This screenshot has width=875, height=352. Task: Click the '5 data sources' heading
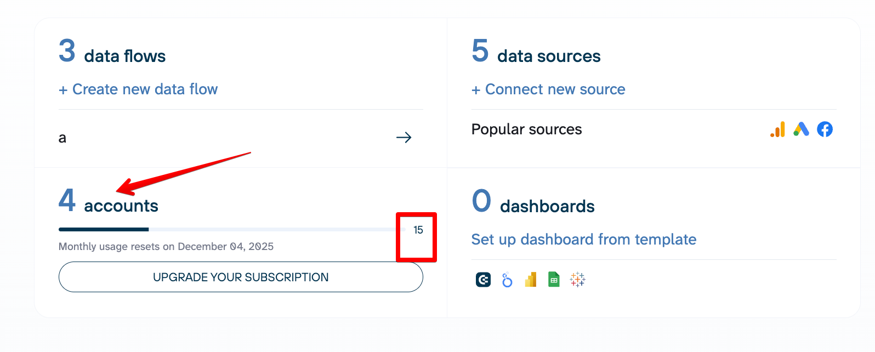click(x=536, y=53)
